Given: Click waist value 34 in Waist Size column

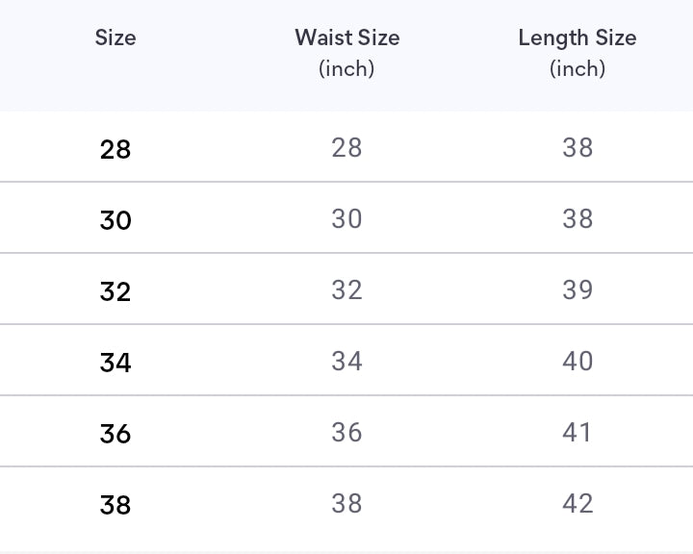Looking at the screenshot, I should pos(346,361).
